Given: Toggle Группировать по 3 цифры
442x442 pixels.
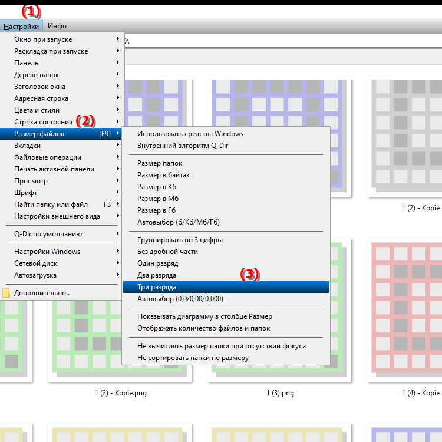Looking at the screenshot, I should 180,240.
